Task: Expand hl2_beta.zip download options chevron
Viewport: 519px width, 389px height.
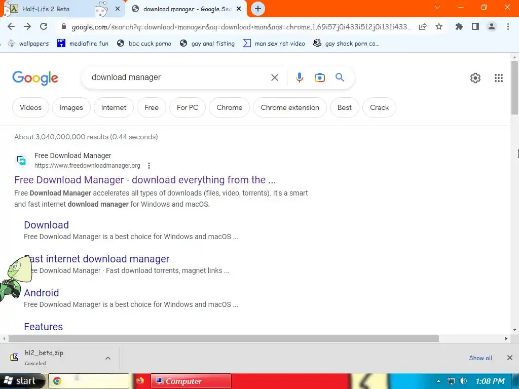Action: tap(108, 358)
